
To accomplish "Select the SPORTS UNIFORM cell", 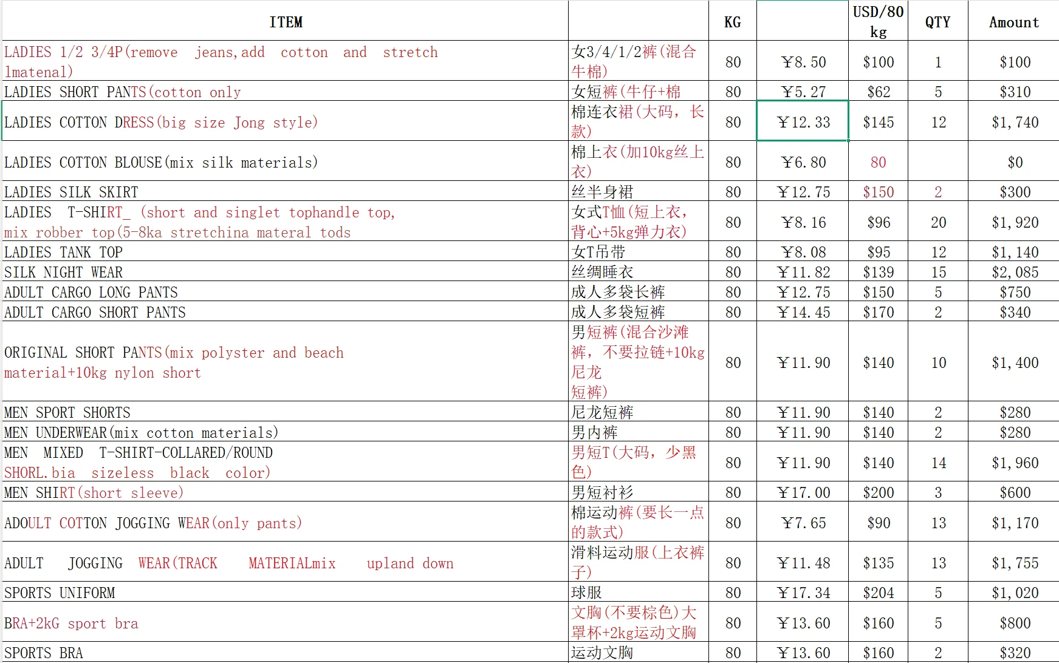I will click(285, 592).
